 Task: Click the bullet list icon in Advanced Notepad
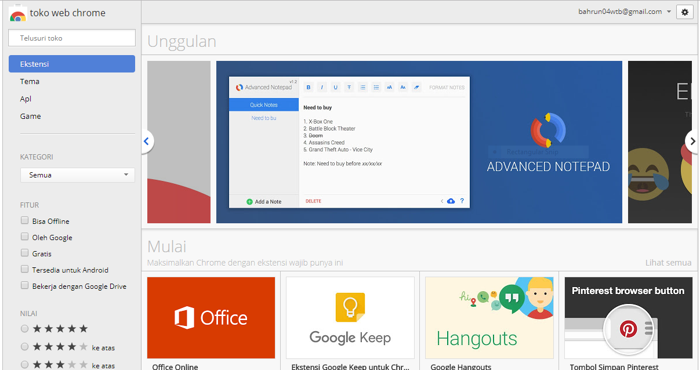pos(376,88)
